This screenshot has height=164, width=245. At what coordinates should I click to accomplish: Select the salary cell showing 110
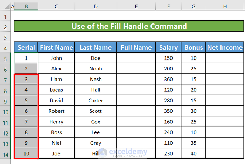(168, 143)
